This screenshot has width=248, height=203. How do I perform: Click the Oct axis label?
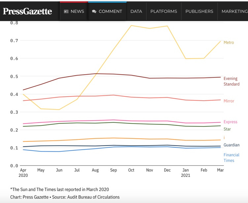(x=131, y=170)
